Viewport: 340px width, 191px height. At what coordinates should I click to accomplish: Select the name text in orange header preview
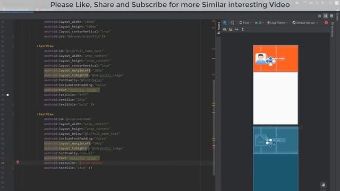click(x=278, y=58)
